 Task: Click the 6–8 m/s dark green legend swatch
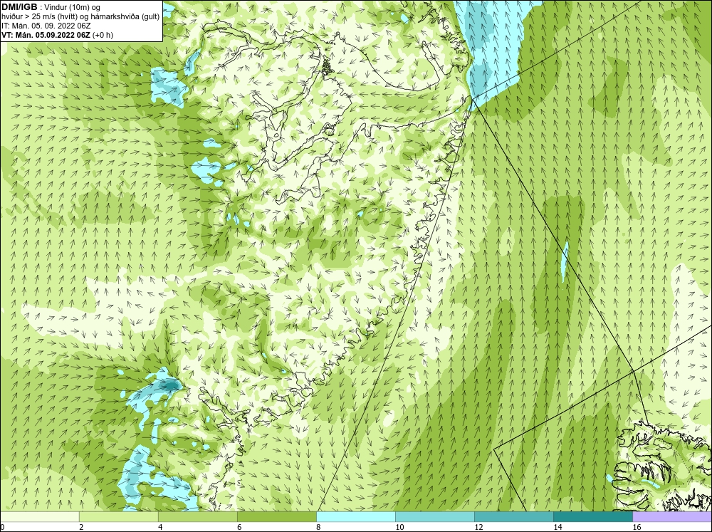[277, 516]
